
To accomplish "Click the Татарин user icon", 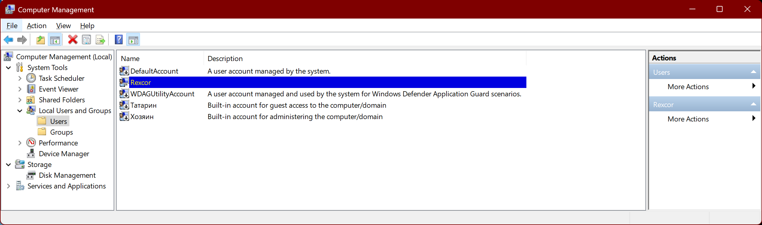I will 124,105.
